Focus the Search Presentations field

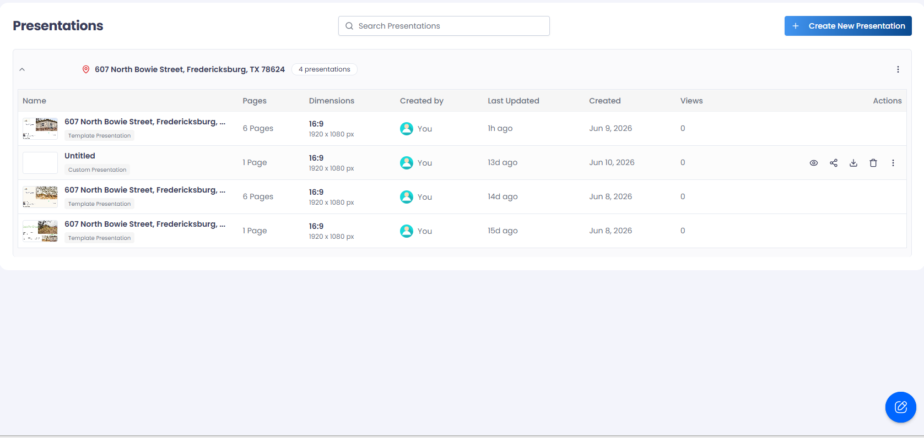(444, 26)
